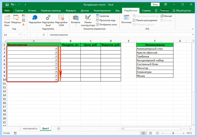The width and height of the screenshot is (197, 137).
Task: Switch to the Справка tab
Action: 146,10
